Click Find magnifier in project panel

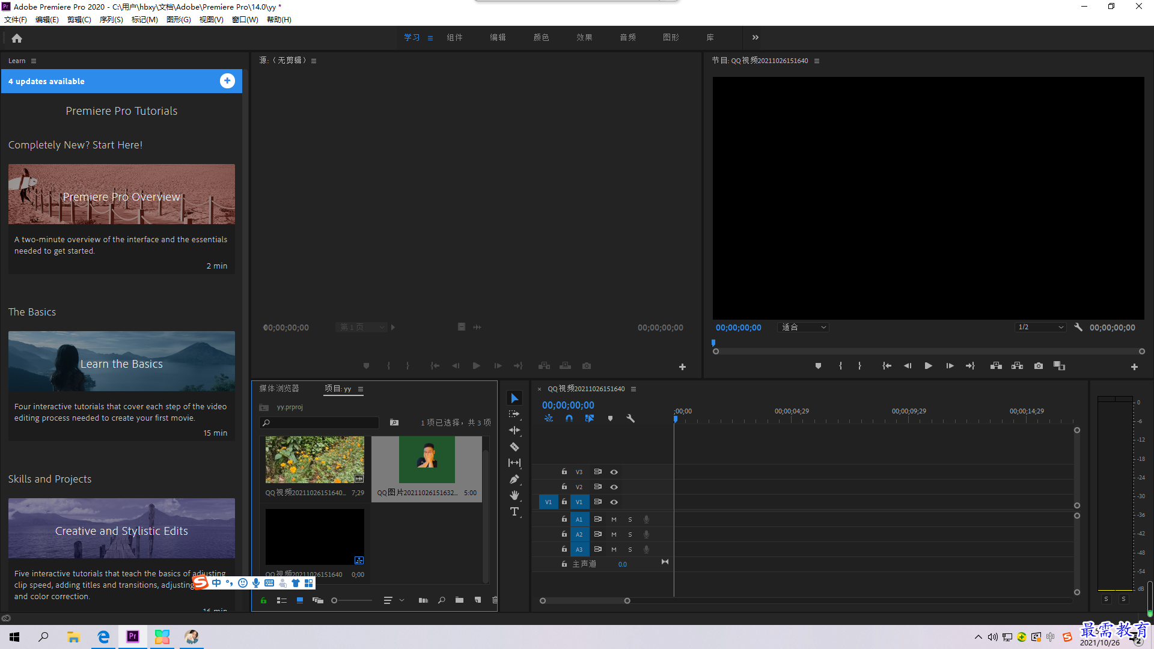[441, 600]
